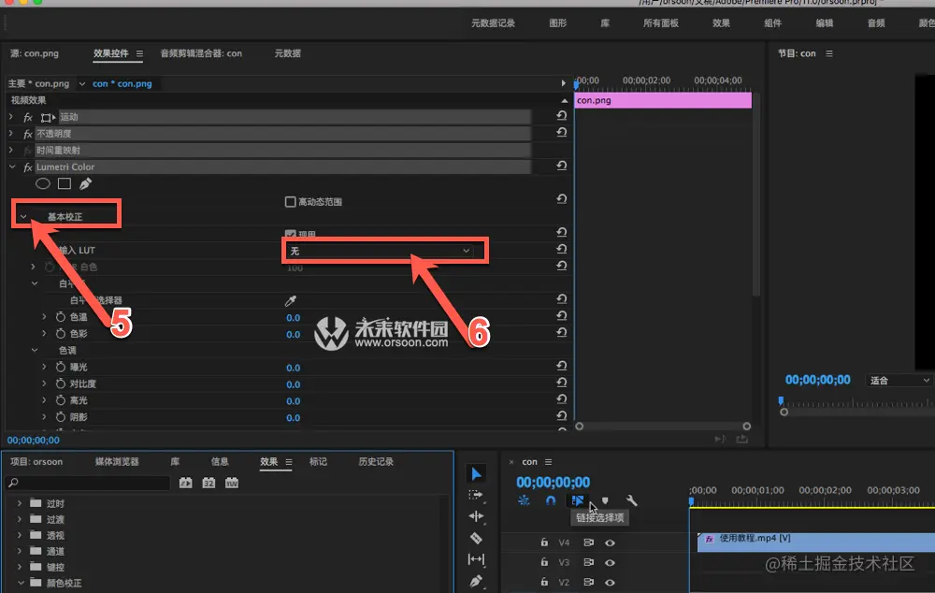The height and width of the screenshot is (593, 935).
Task: Select the Pen tool in the timeline toolbar
Action: coord(476,580)
